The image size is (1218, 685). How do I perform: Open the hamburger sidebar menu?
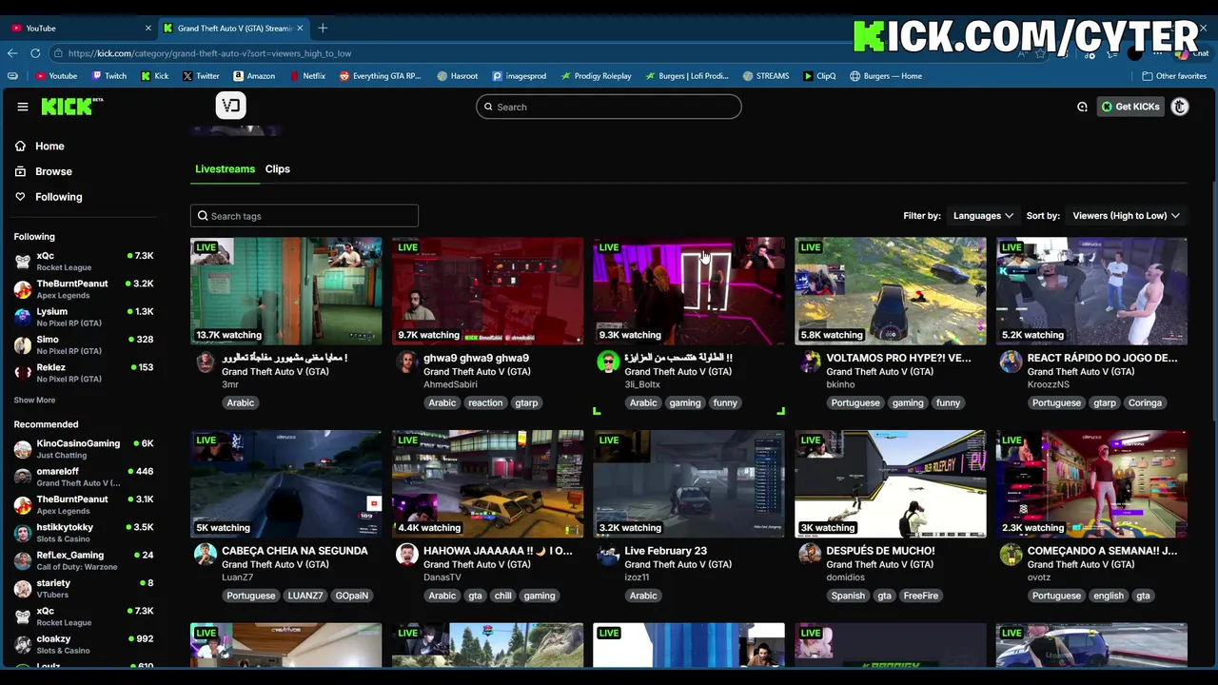[x=23, y=107]
